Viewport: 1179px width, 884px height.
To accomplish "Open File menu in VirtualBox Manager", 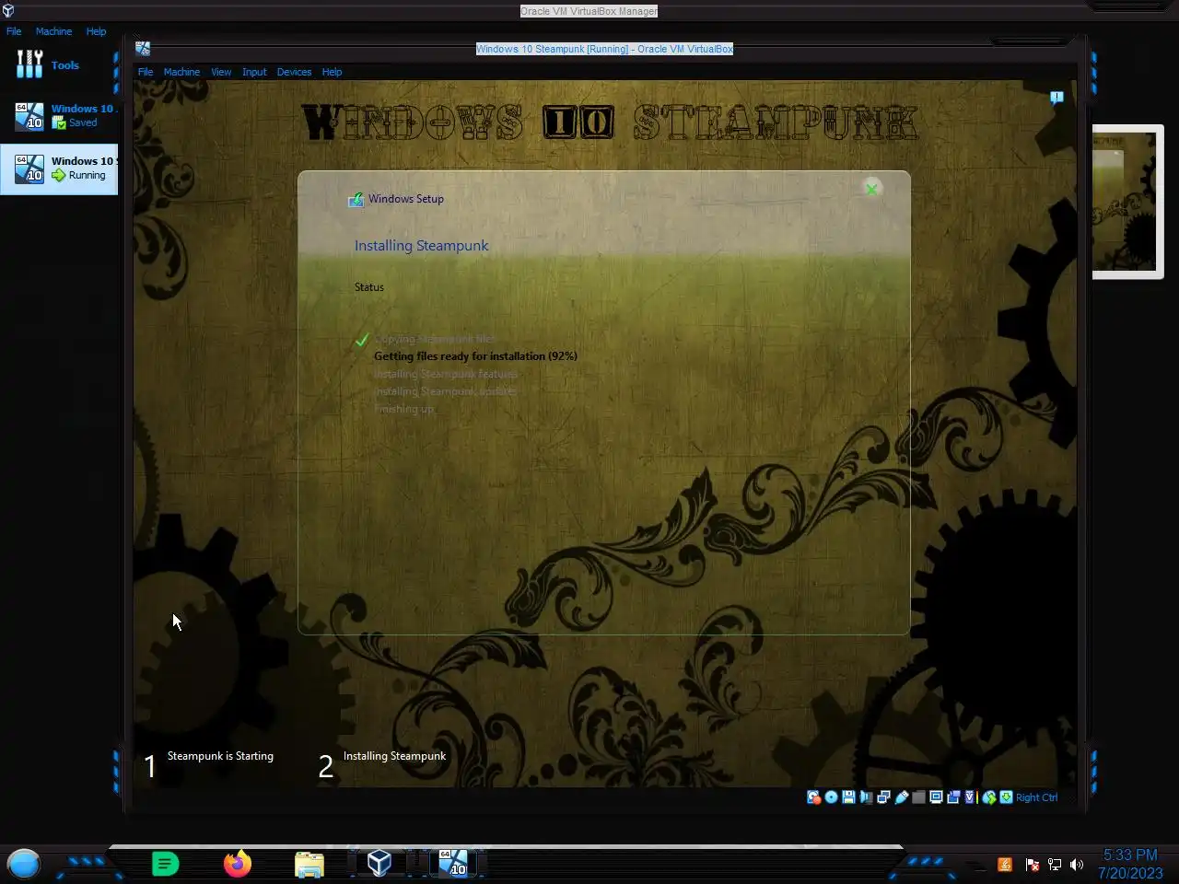I will coord(14,31).
